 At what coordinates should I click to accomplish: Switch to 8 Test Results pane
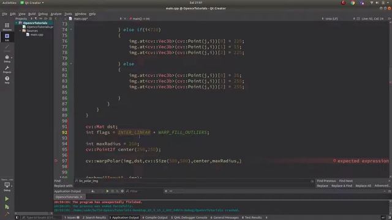click(x=252, y=218)
